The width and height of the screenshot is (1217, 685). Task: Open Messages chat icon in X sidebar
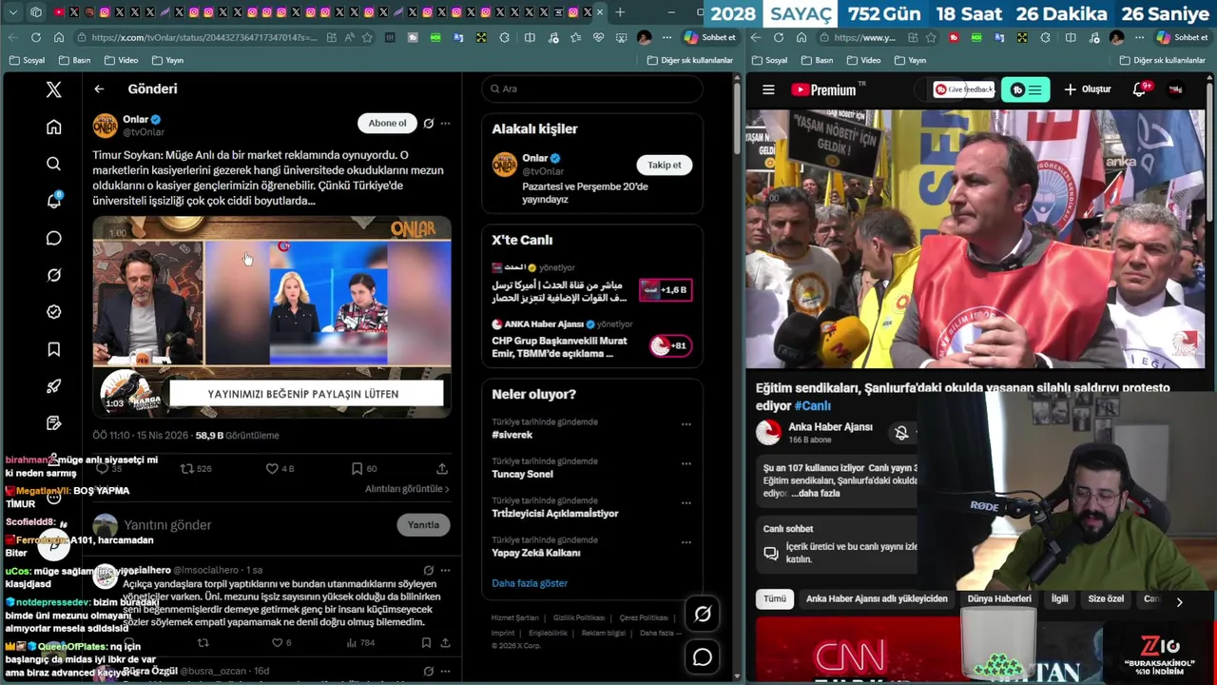pos(53,238)
